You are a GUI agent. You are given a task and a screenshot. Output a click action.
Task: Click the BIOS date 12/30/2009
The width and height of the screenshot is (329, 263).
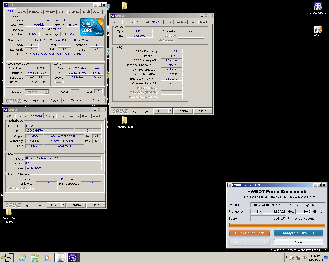[x=63, y=168]
